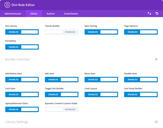Screen dimensions: 163x128
Task: Expand the Library Settings section header
Action: (x=17, y=122)
